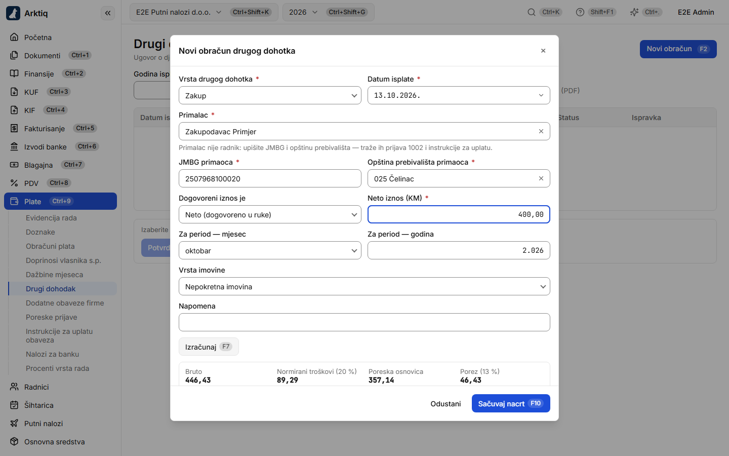Click the AI sparkle icon in the top bar

point(634,12)
